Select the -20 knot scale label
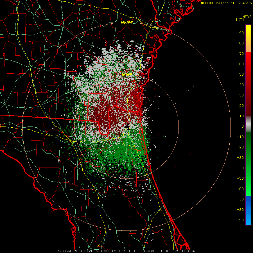 pyautogui.click(x=240, y=147)
